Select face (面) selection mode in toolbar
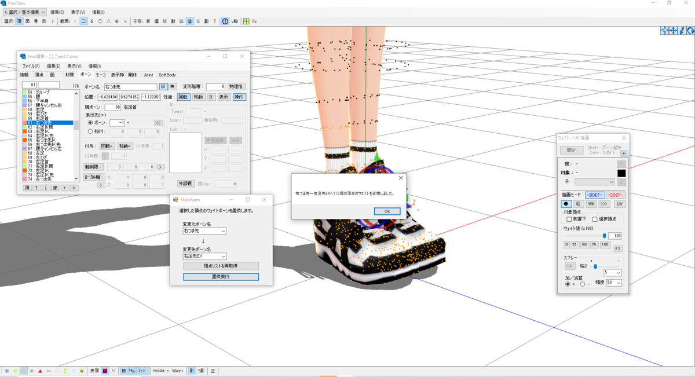 pos(27,21)
